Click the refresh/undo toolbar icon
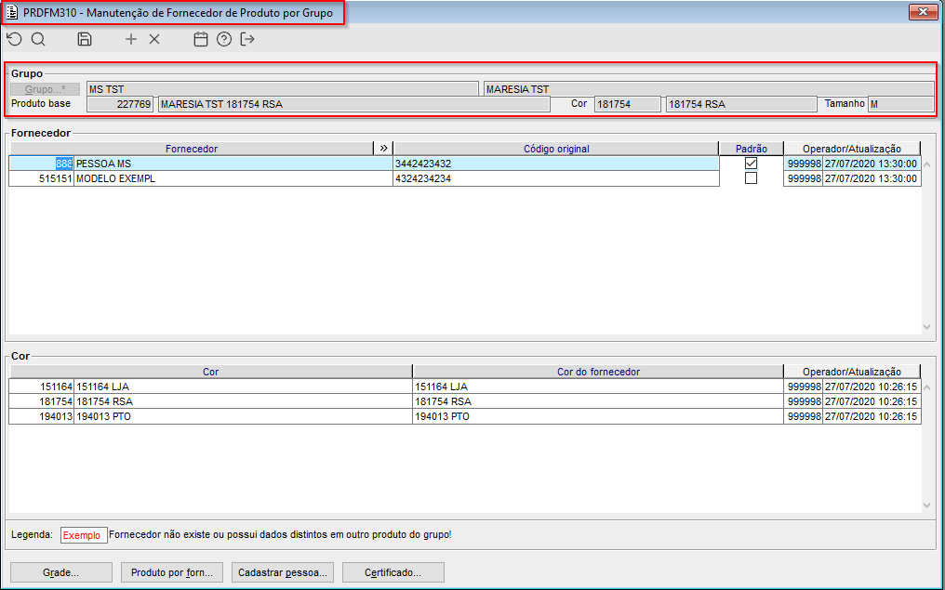This screenshot has width=945, height=590. coord(15,40)
